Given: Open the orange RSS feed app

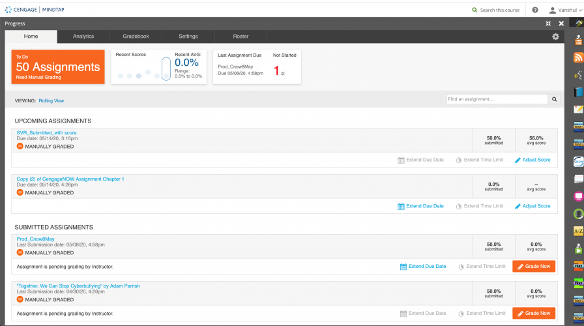Looking at the screenshot, I should [578, 57].
